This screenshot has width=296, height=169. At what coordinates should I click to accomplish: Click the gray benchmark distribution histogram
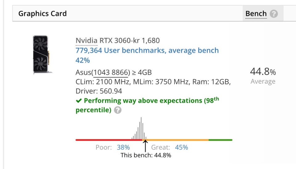tap(140, 129)
